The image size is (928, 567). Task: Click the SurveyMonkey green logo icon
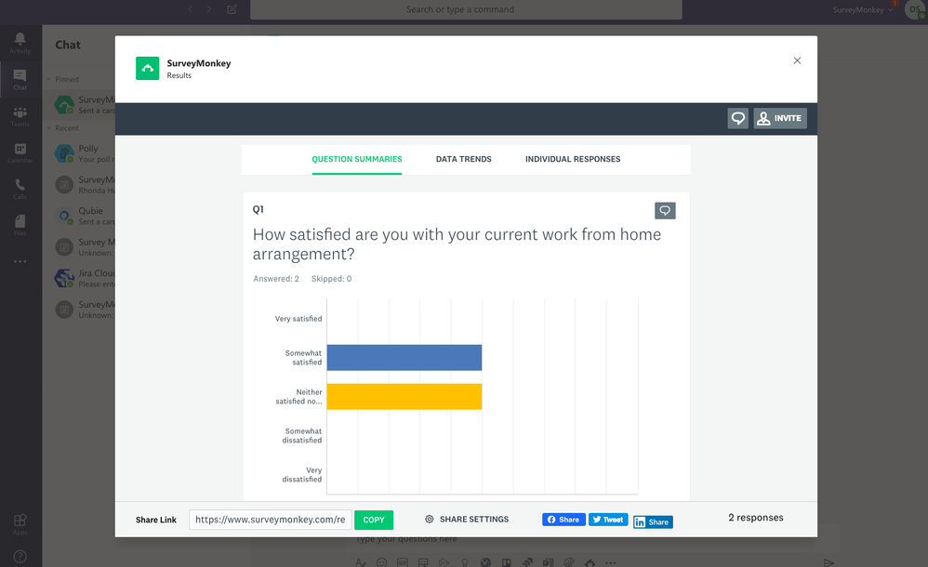pos(147,68)
